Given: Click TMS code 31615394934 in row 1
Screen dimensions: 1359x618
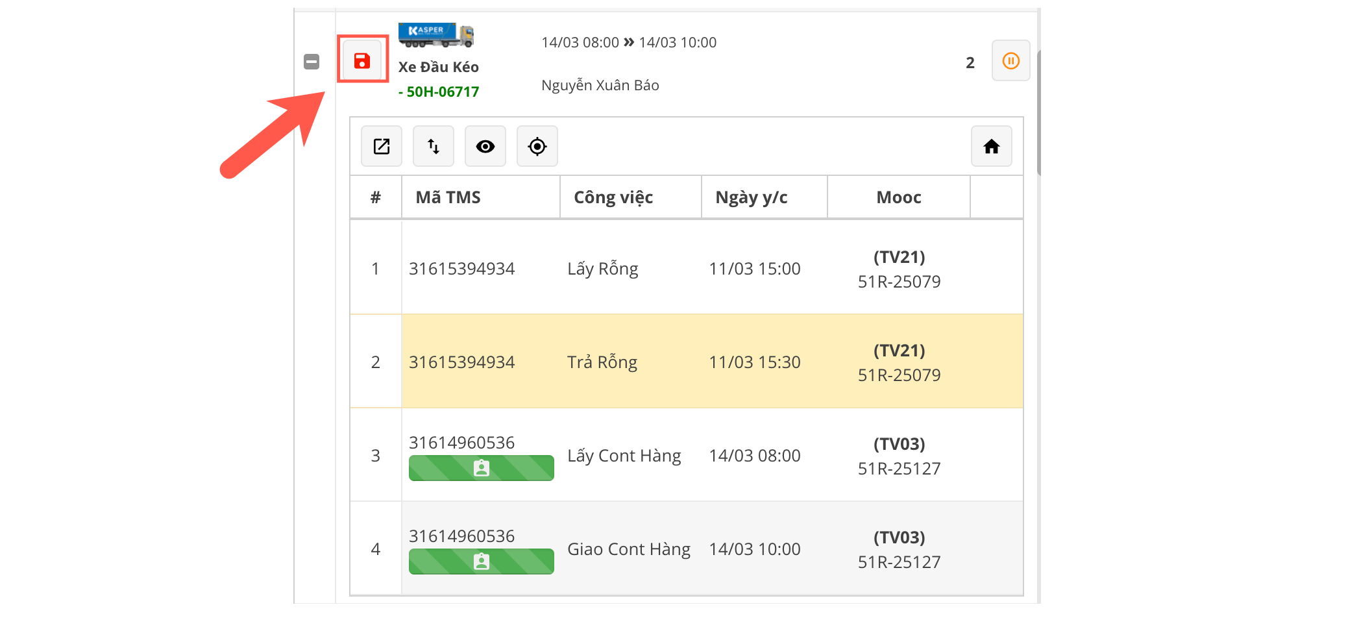Looking at the screenshot, I should [x=461, y=269].
